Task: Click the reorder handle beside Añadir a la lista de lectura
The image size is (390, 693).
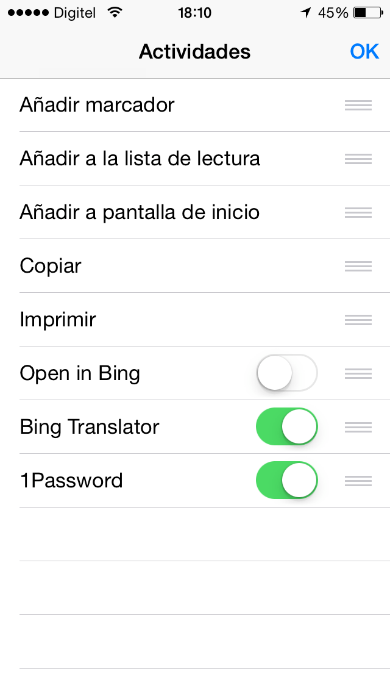Action: click(x=358, y=159)
